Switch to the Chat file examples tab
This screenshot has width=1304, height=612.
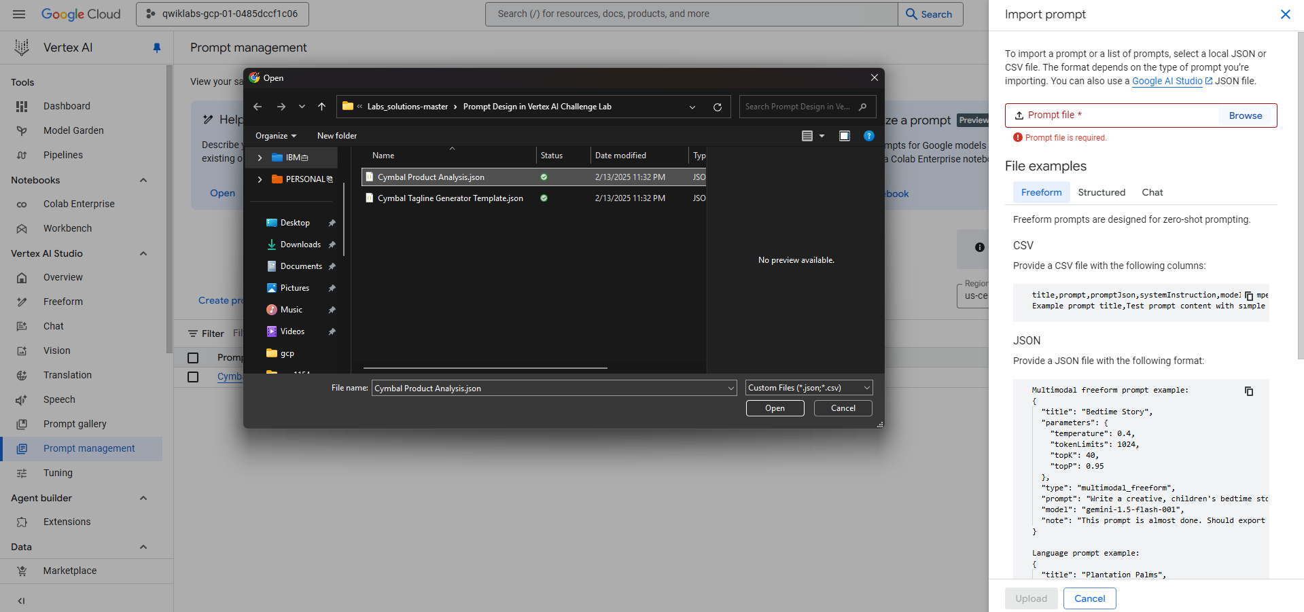[1152, 192]
